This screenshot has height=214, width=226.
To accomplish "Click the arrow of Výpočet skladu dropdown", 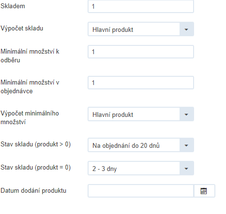I will click(x=186, y=29).
